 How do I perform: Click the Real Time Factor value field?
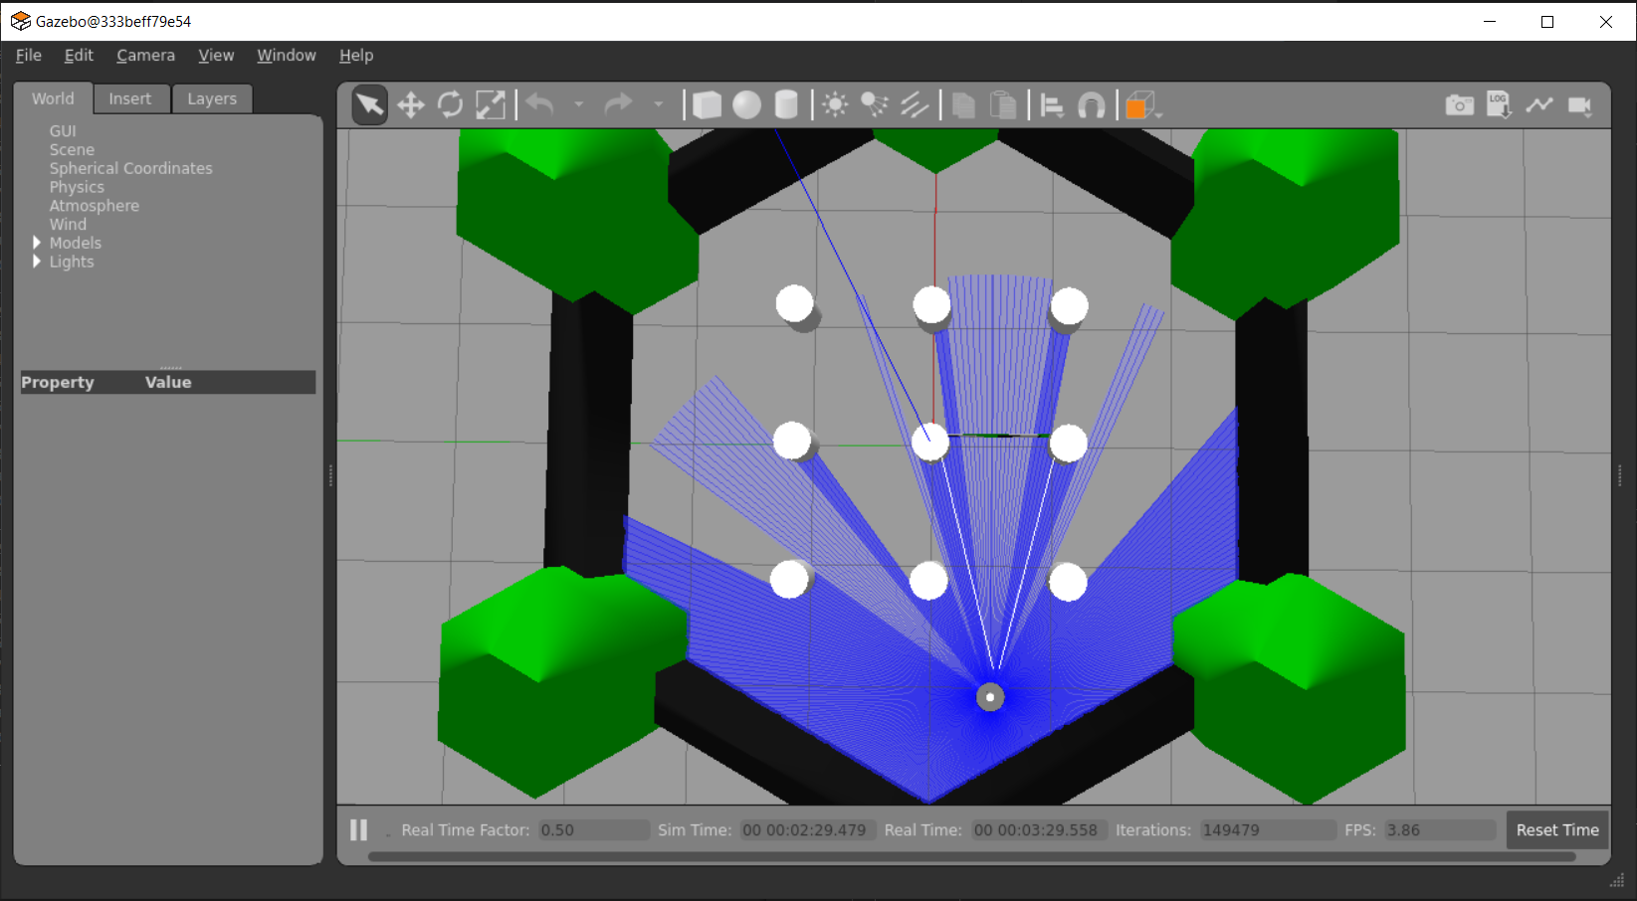pyautogui.click(x=593, y=829)
